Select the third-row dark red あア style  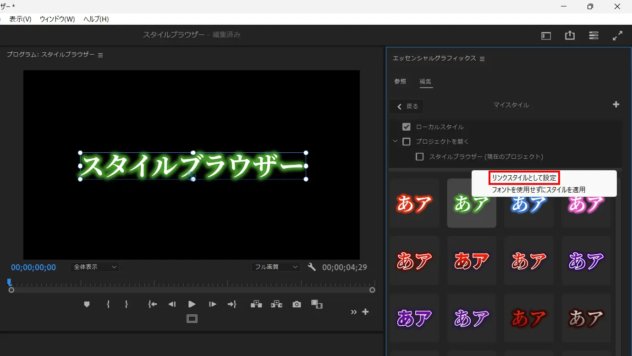(x=529, y=318)
